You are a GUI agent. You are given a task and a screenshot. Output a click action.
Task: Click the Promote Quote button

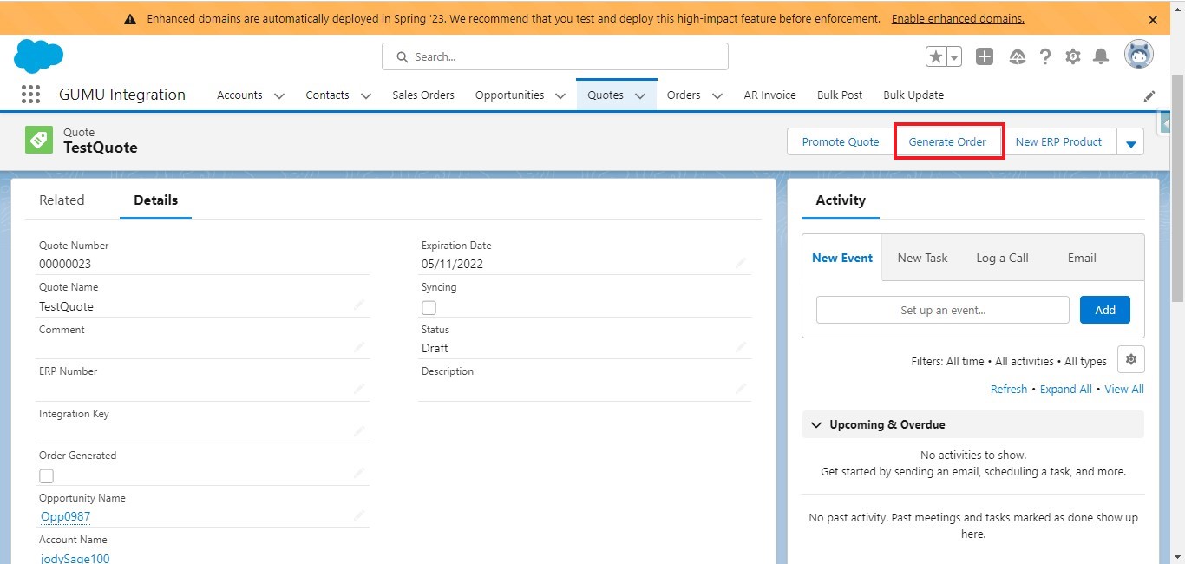[x=841, y=142]
